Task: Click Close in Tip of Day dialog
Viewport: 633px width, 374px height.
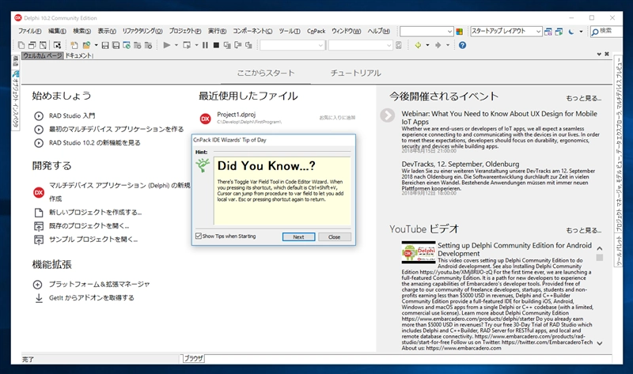Action: [334, 237]
